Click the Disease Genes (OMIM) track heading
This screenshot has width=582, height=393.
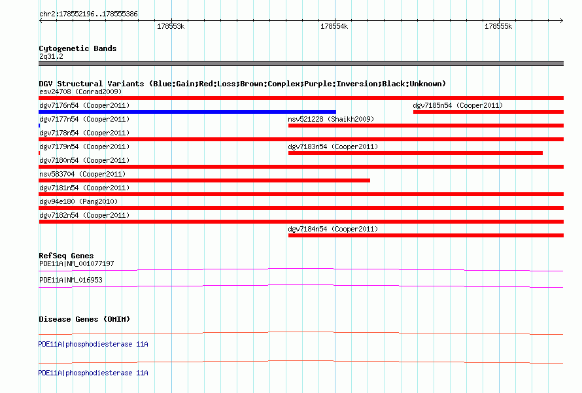point(84,318)
